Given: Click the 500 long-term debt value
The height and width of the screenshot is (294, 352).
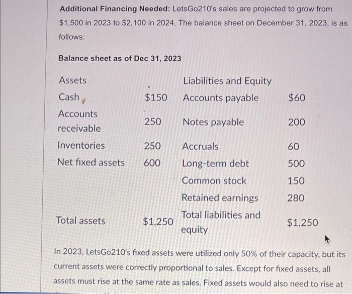Looking at the screenshot, I should 296,164.
